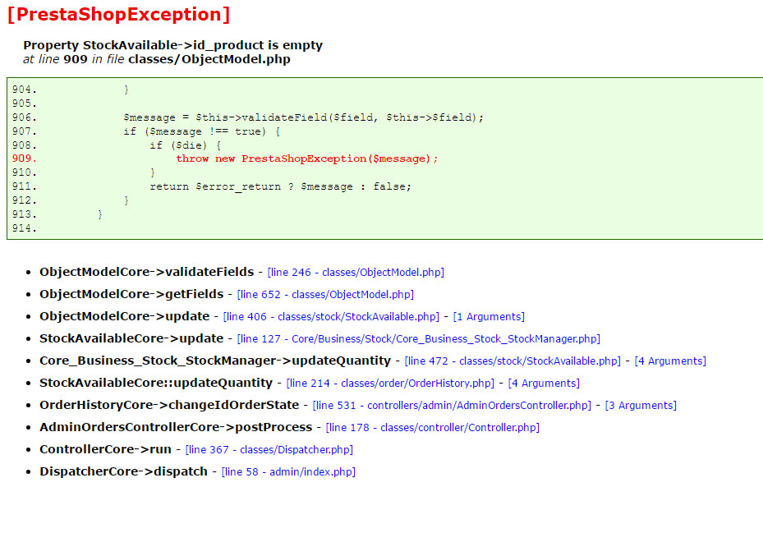The width and height of the screenshot is (763, 533).
Task: Click line number 904 in code listing
Action: tap(25, 90)
